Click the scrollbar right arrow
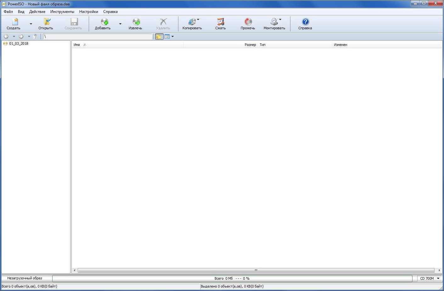This screenshot has width=444, height=291. [x=439, y=270]
